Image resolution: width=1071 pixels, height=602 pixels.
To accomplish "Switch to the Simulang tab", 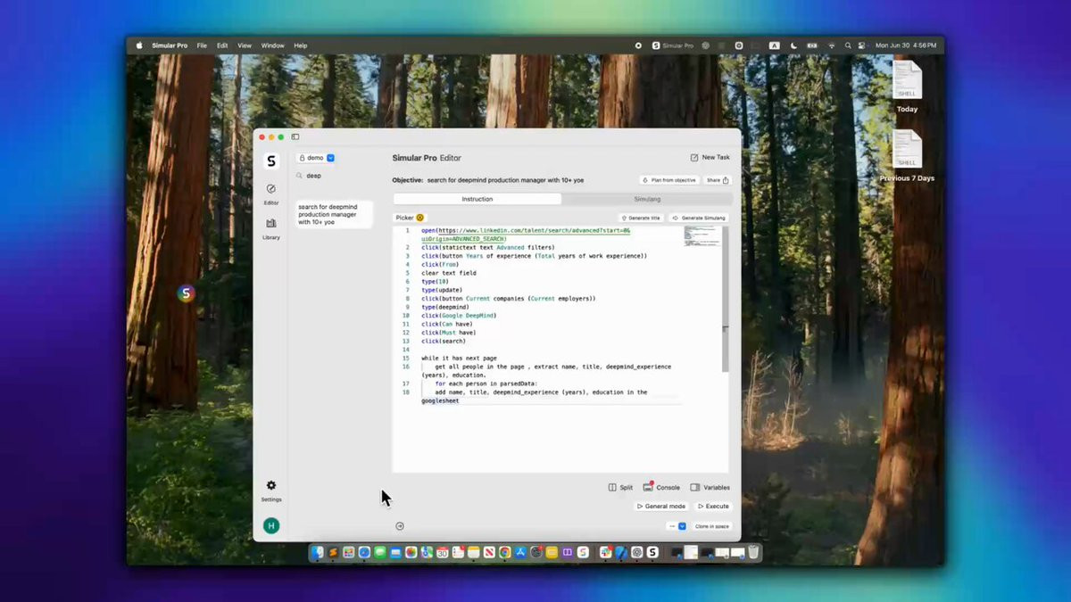I will click(x=647, y=199).
